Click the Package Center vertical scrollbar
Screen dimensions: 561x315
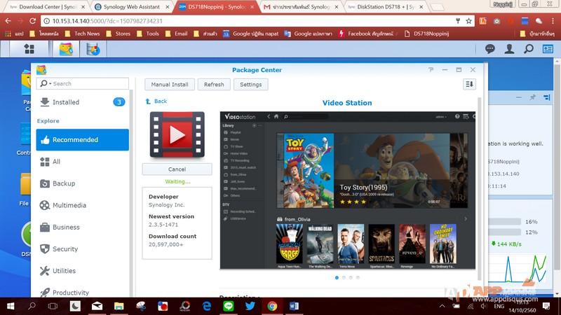pyautogui.click(x=480, y=189)
